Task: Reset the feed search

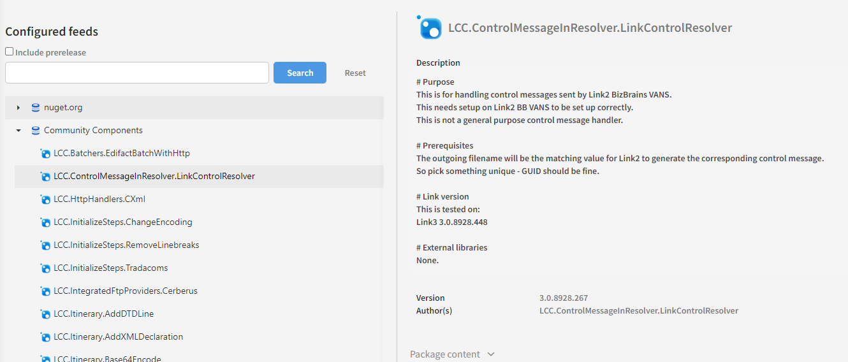Action: tap(355, 73)
